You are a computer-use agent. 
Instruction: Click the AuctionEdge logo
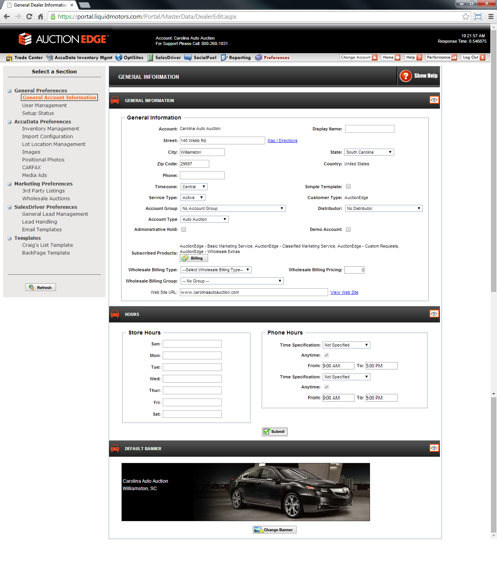coord(64,39)
